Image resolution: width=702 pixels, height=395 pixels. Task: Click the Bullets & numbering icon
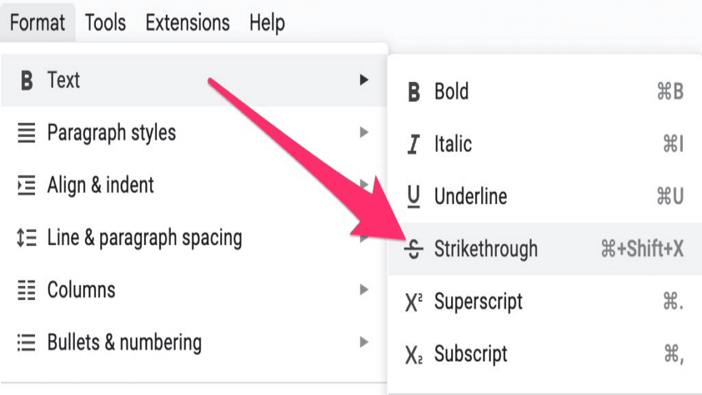tap(26, 342)
